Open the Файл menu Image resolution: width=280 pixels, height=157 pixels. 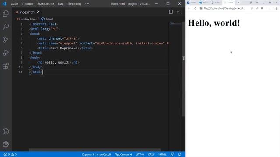tap(14, 4)
